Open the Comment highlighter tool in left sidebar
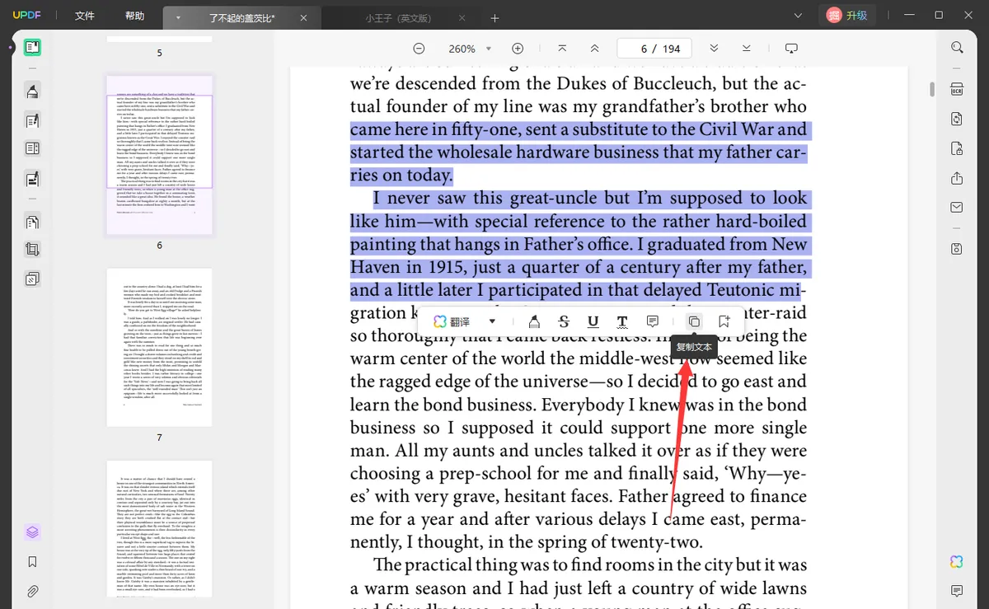This screenshot has width=989, height=609. (x=33, y=91)
